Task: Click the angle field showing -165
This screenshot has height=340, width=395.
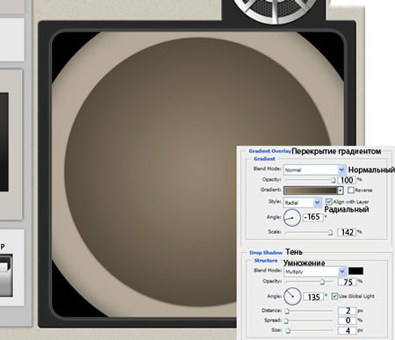Action: tap(312, 217)
